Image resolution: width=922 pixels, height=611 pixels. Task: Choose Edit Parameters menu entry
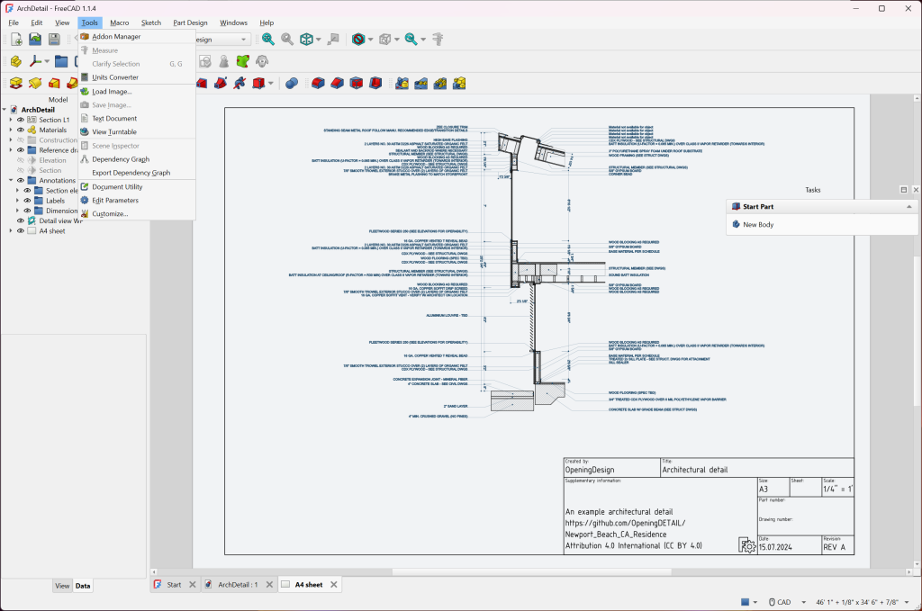tap(137, 201)
